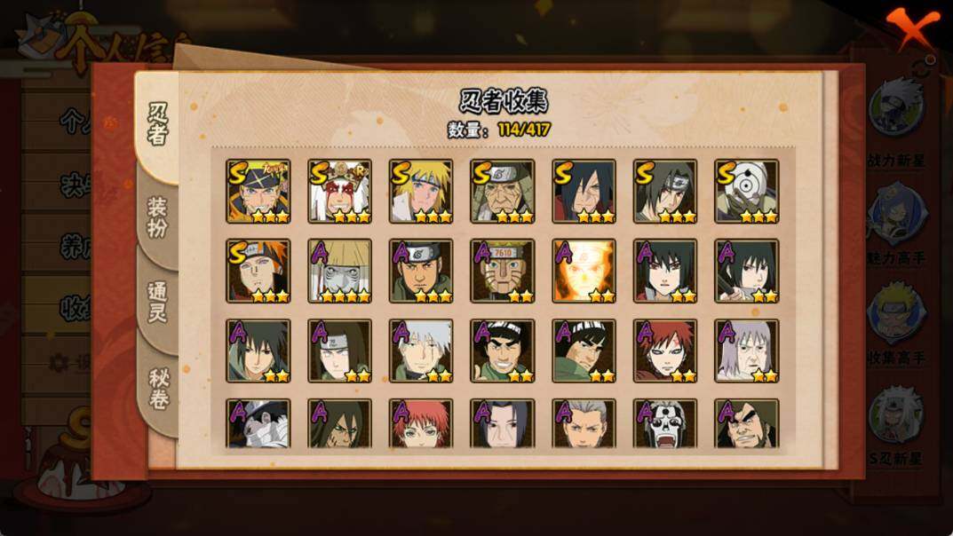Select the masked Obito S-rank portrait
This screenshot has height=536, width=953.
point(746,191)
